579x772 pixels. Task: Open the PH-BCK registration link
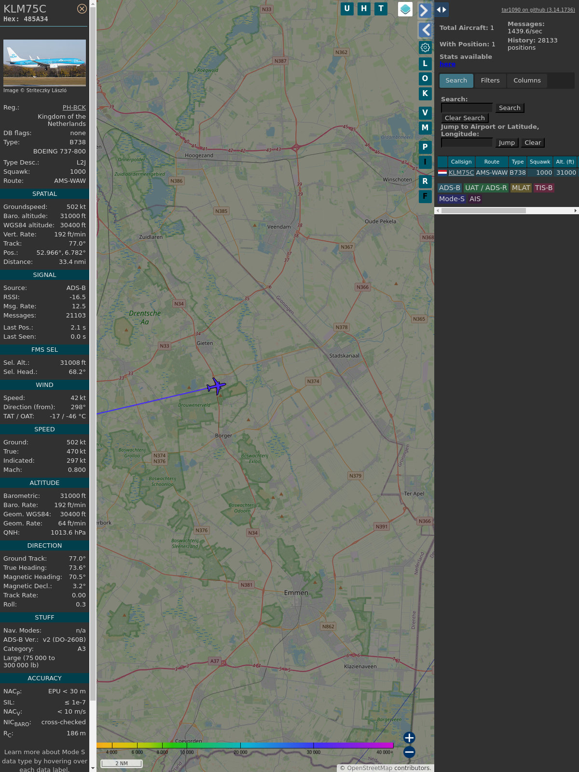pos(74,108)
